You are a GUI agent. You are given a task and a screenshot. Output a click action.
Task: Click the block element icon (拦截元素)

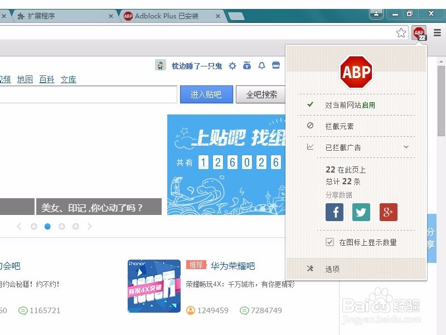[311, 125]
